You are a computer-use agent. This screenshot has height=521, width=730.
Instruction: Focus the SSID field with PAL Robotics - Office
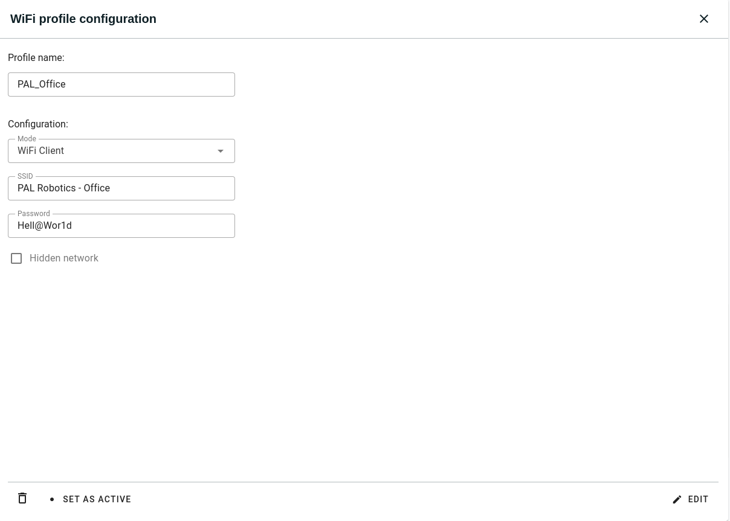tap(121, 188)
